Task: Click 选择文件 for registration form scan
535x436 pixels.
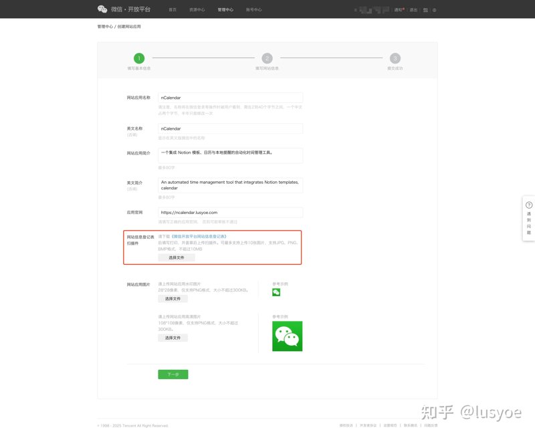Action: pos(177,257)
